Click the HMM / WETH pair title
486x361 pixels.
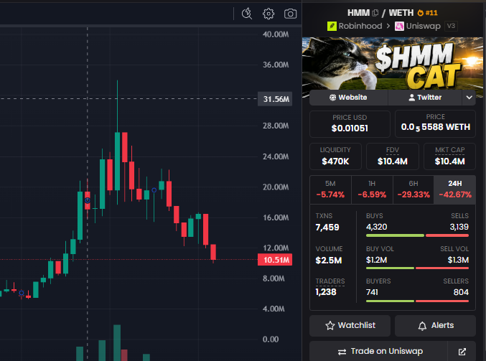380,13
